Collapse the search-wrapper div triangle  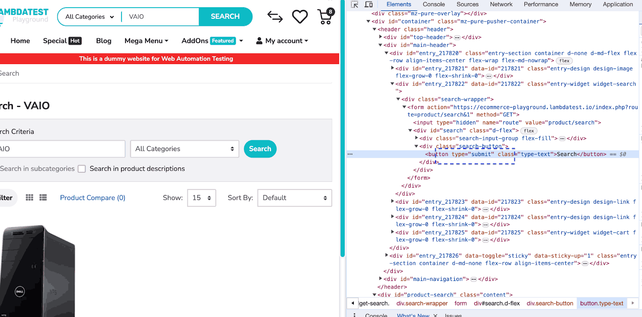point(398,99)
